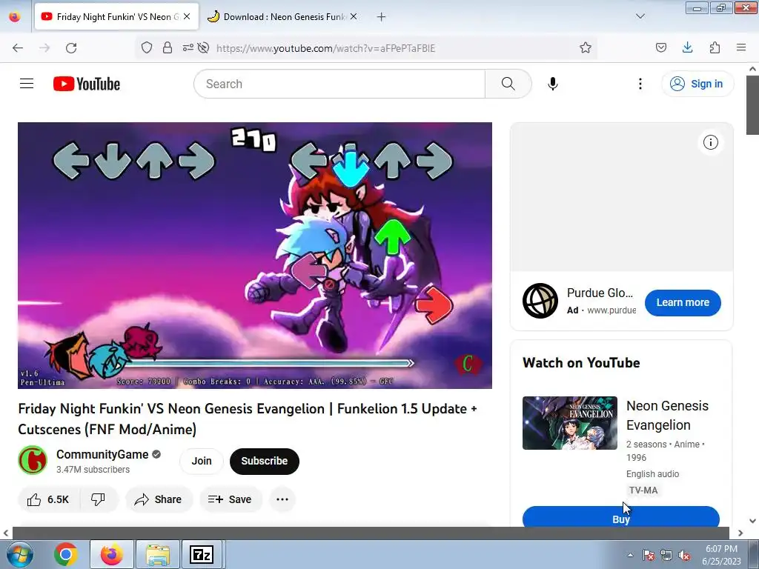This screenshot has height=569, width=759.
Task: Open the extensions puzzle icon
Action: (715, 47)
